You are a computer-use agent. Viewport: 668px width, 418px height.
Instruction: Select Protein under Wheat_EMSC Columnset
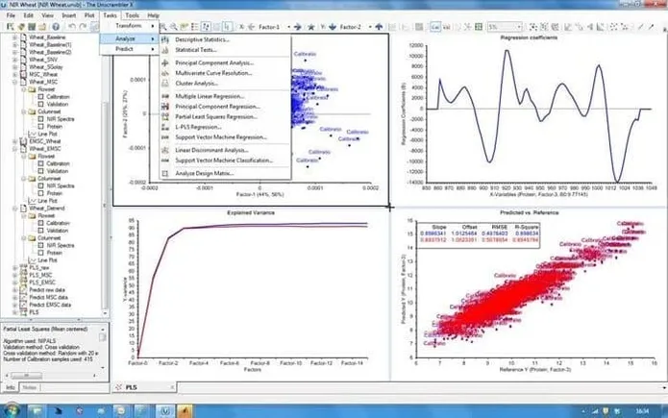click(55, 193)
